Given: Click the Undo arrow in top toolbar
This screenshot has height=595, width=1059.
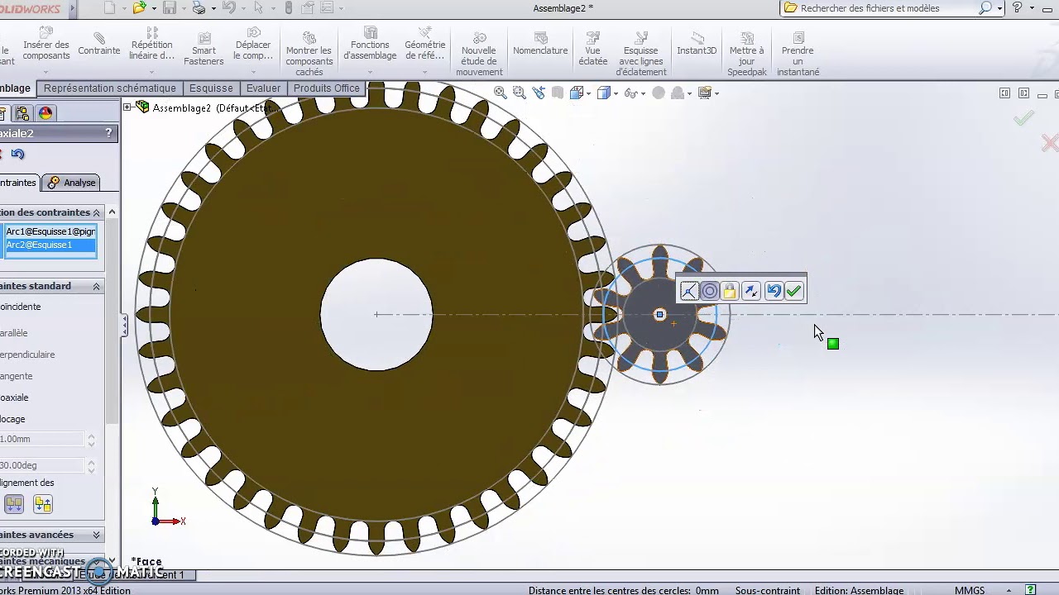Looking at the screenshot, I should pos(229,8).
